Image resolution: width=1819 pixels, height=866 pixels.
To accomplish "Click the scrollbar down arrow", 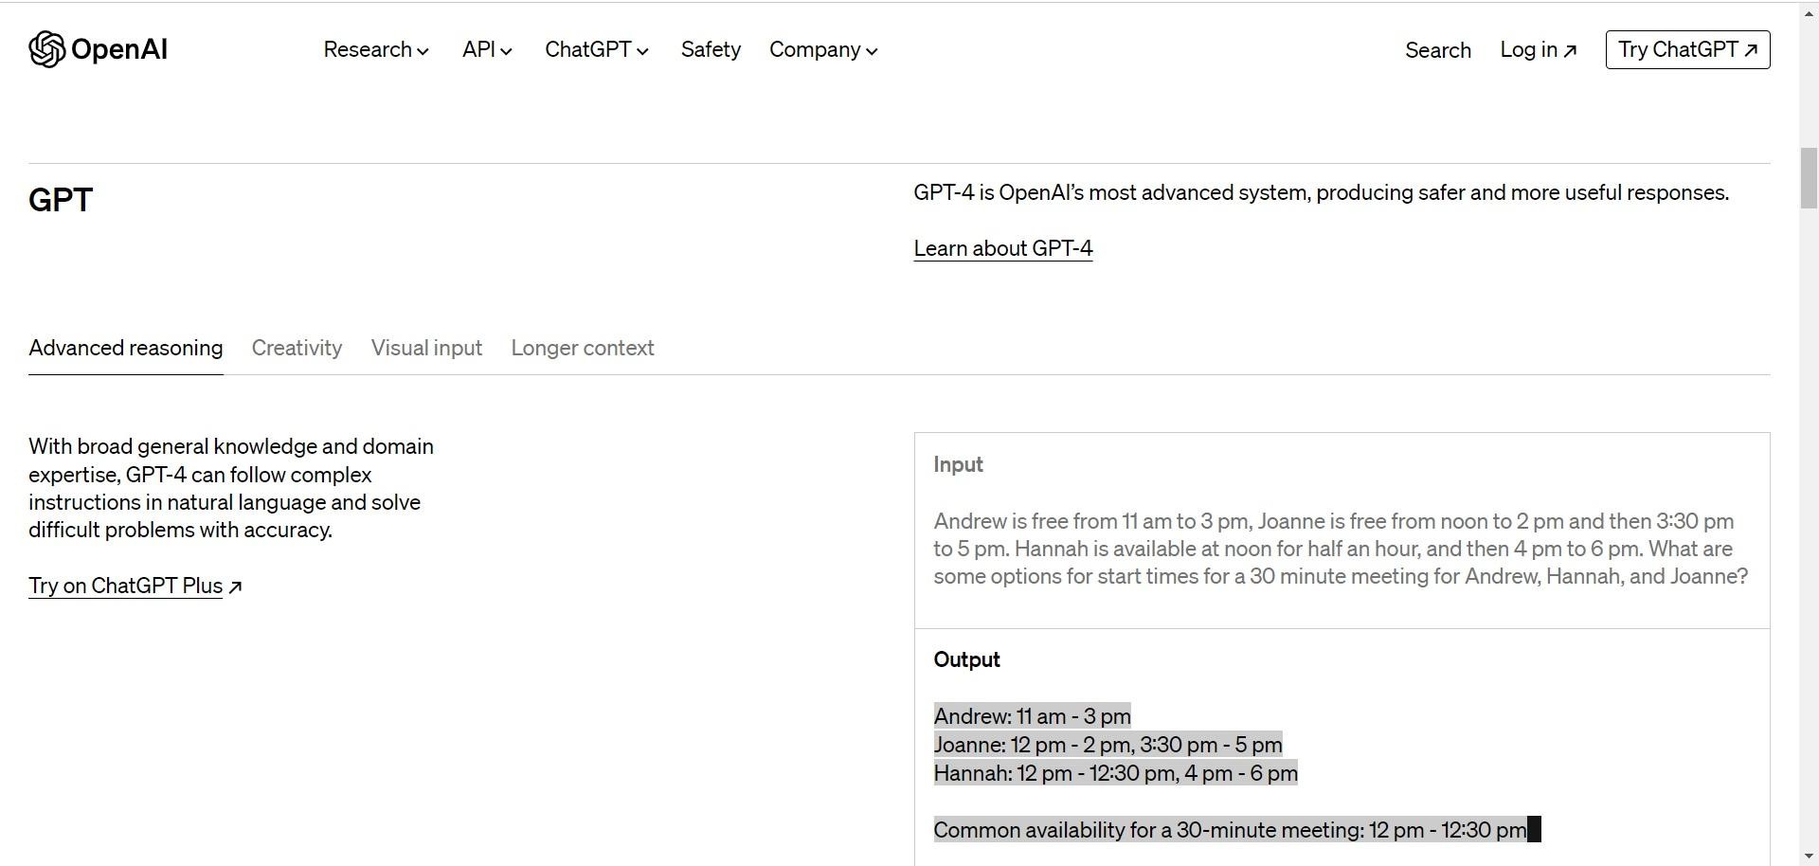I will pos(1809,857).
